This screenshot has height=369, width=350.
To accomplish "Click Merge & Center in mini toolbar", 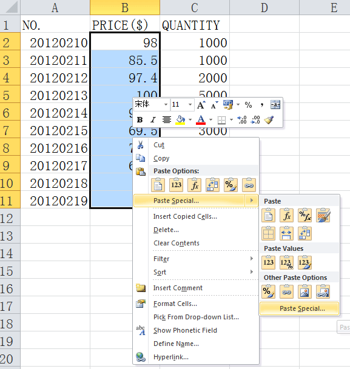I will pyautogui.click(x=275, y=104).
